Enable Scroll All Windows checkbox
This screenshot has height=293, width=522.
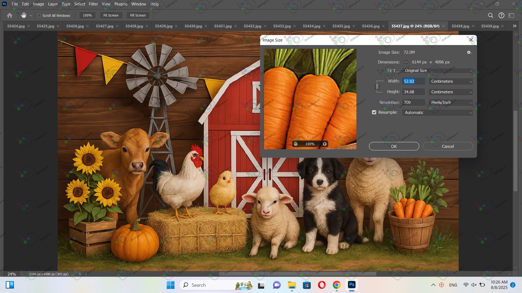(39, 15)
